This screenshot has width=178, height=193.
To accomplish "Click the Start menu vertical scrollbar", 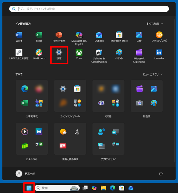I will pyautogui.click(x=175, y=91).
